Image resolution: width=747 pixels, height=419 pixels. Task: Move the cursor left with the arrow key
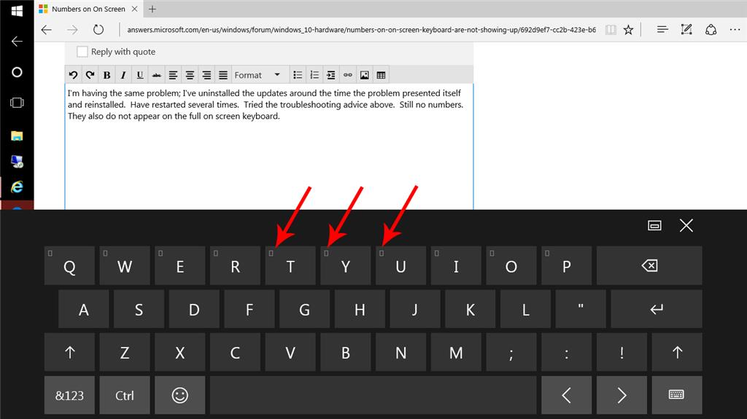click(x=566, y=395)
